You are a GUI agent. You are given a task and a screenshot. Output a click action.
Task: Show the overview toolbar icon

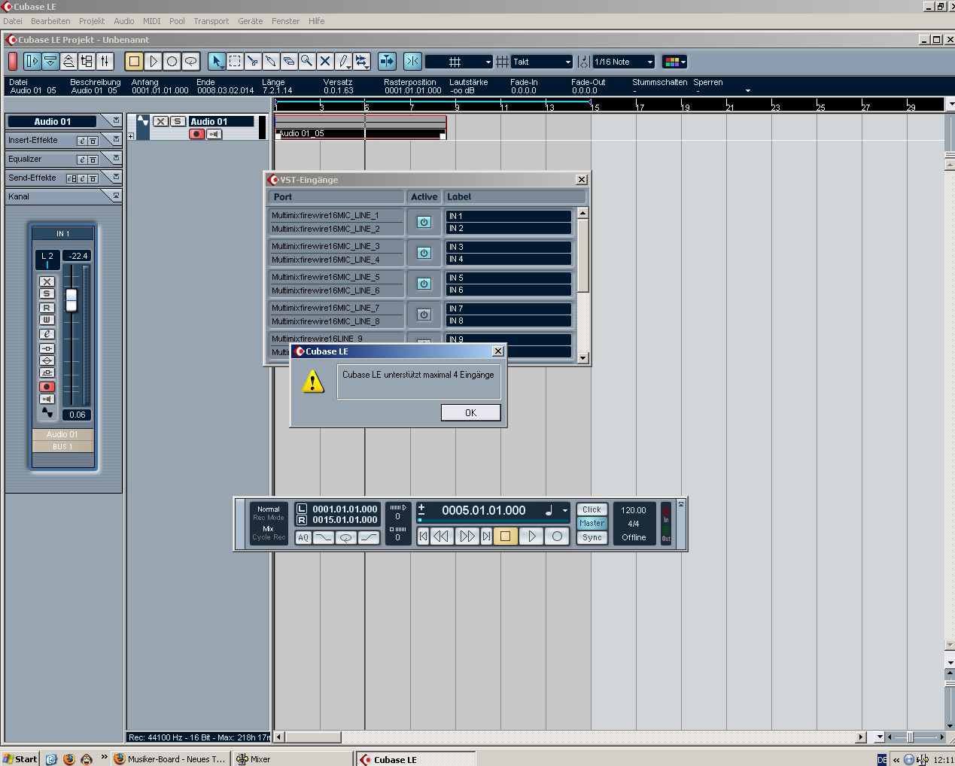click(x=68, y=62)
